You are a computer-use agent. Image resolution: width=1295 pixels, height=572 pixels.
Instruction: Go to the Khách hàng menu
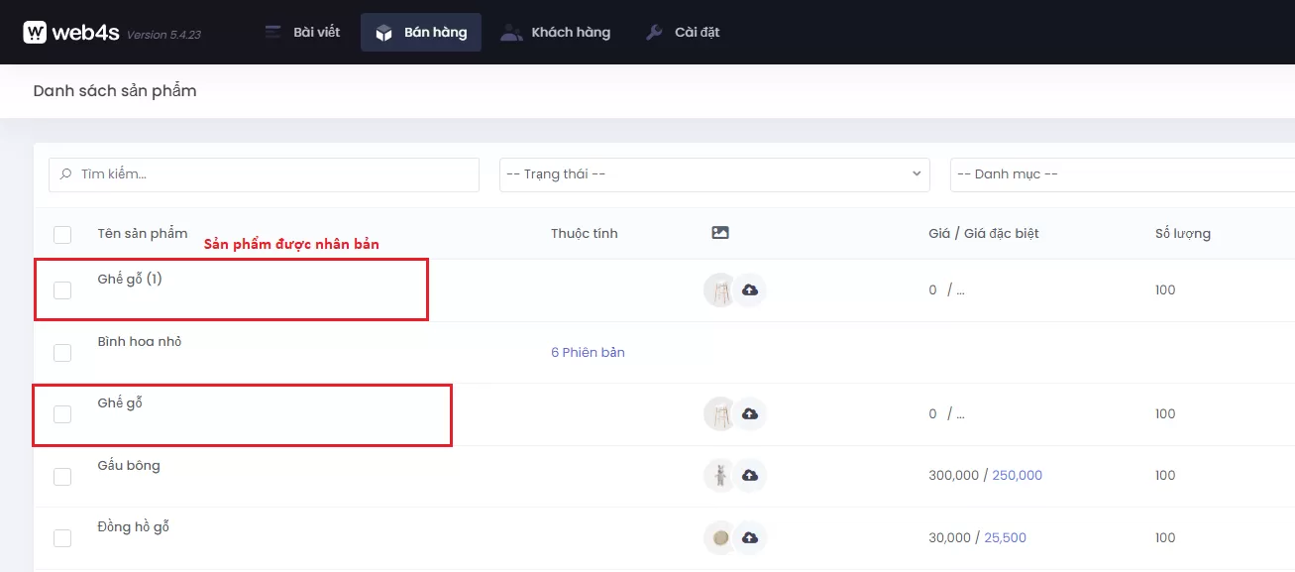point(556,33)
